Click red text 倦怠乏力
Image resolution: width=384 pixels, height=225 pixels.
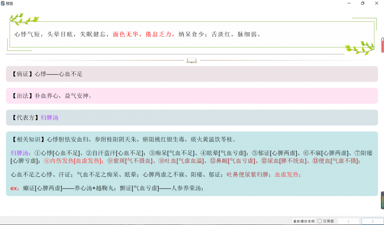tap(159, 34)
